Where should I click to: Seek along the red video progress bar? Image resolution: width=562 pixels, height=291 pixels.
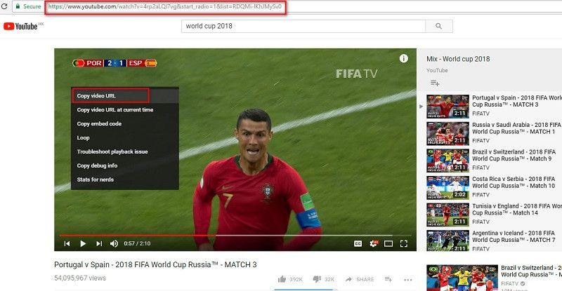(x=235, y=235)
